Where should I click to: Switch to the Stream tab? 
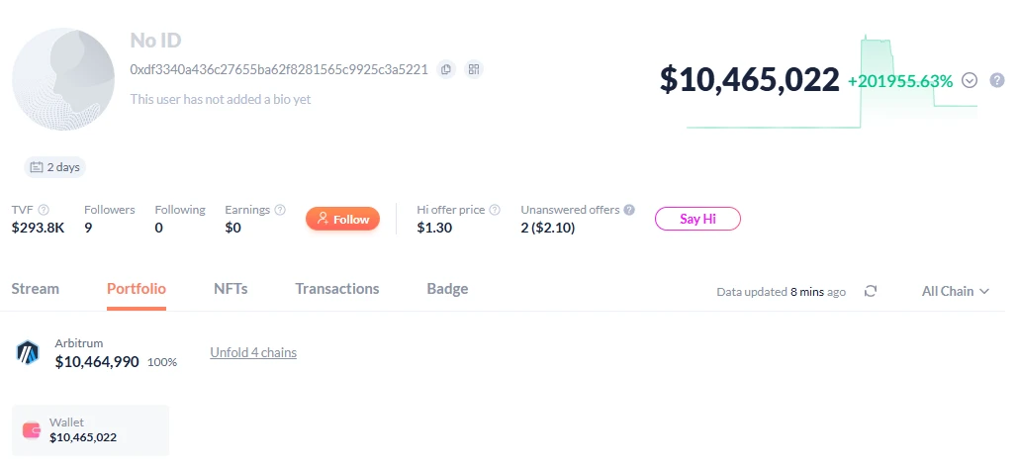click(35, 289)
